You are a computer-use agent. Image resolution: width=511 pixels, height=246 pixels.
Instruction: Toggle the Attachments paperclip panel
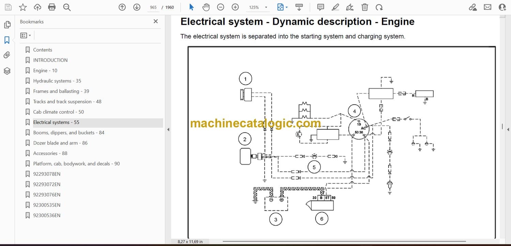click(x=7, y=55)
